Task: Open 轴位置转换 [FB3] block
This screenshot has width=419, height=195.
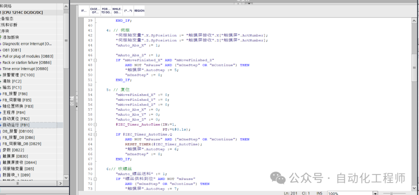Action: (x=18, y=106)
